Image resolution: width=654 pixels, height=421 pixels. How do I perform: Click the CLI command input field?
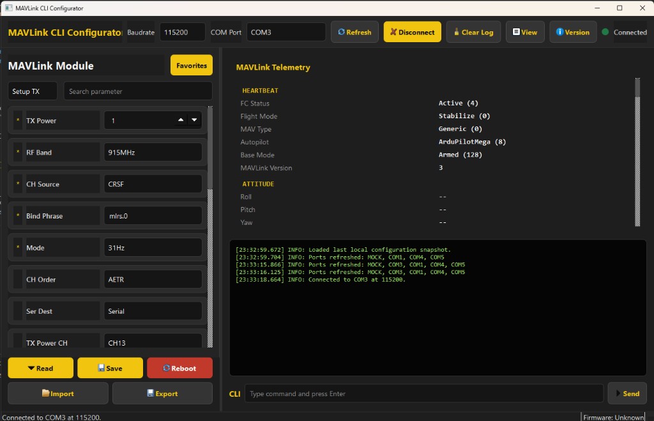pos(424,394)
